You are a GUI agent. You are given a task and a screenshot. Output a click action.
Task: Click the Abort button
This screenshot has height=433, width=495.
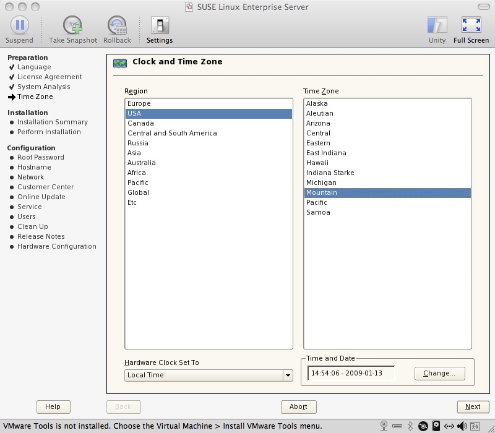299,407
